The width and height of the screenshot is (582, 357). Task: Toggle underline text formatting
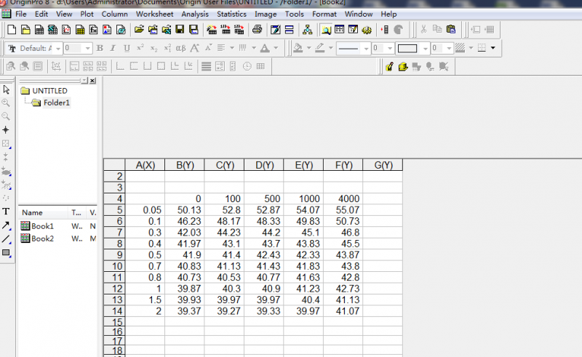(x=127, y=48)
